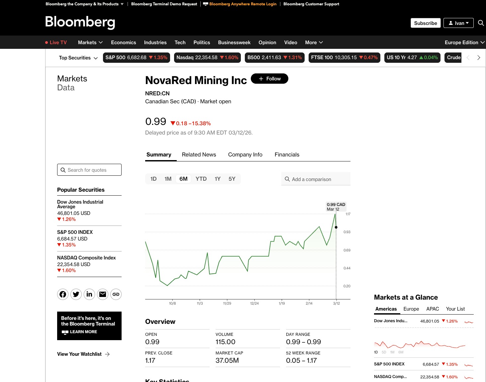
Task: Click the View Your Watchlist arrow
Action: (x=107, y=354)
